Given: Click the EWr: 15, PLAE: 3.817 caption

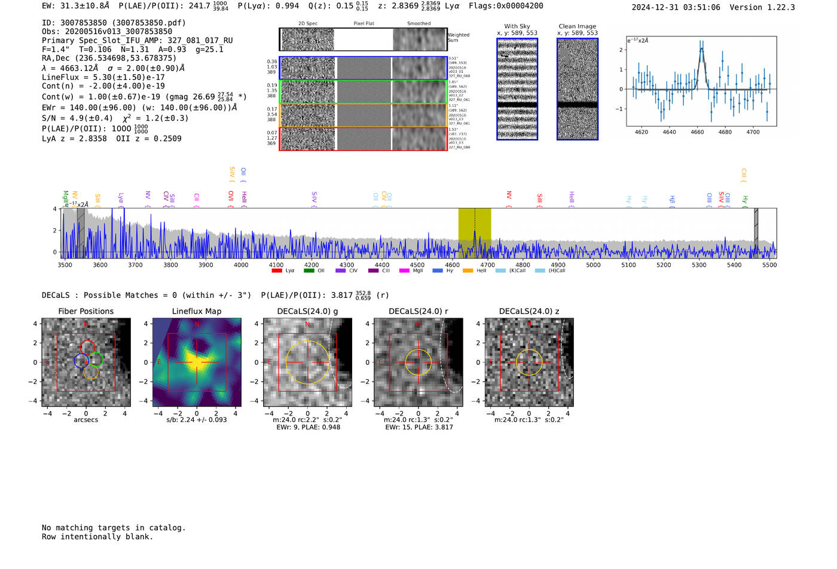Looking at the screenshot, I should 419,427.
